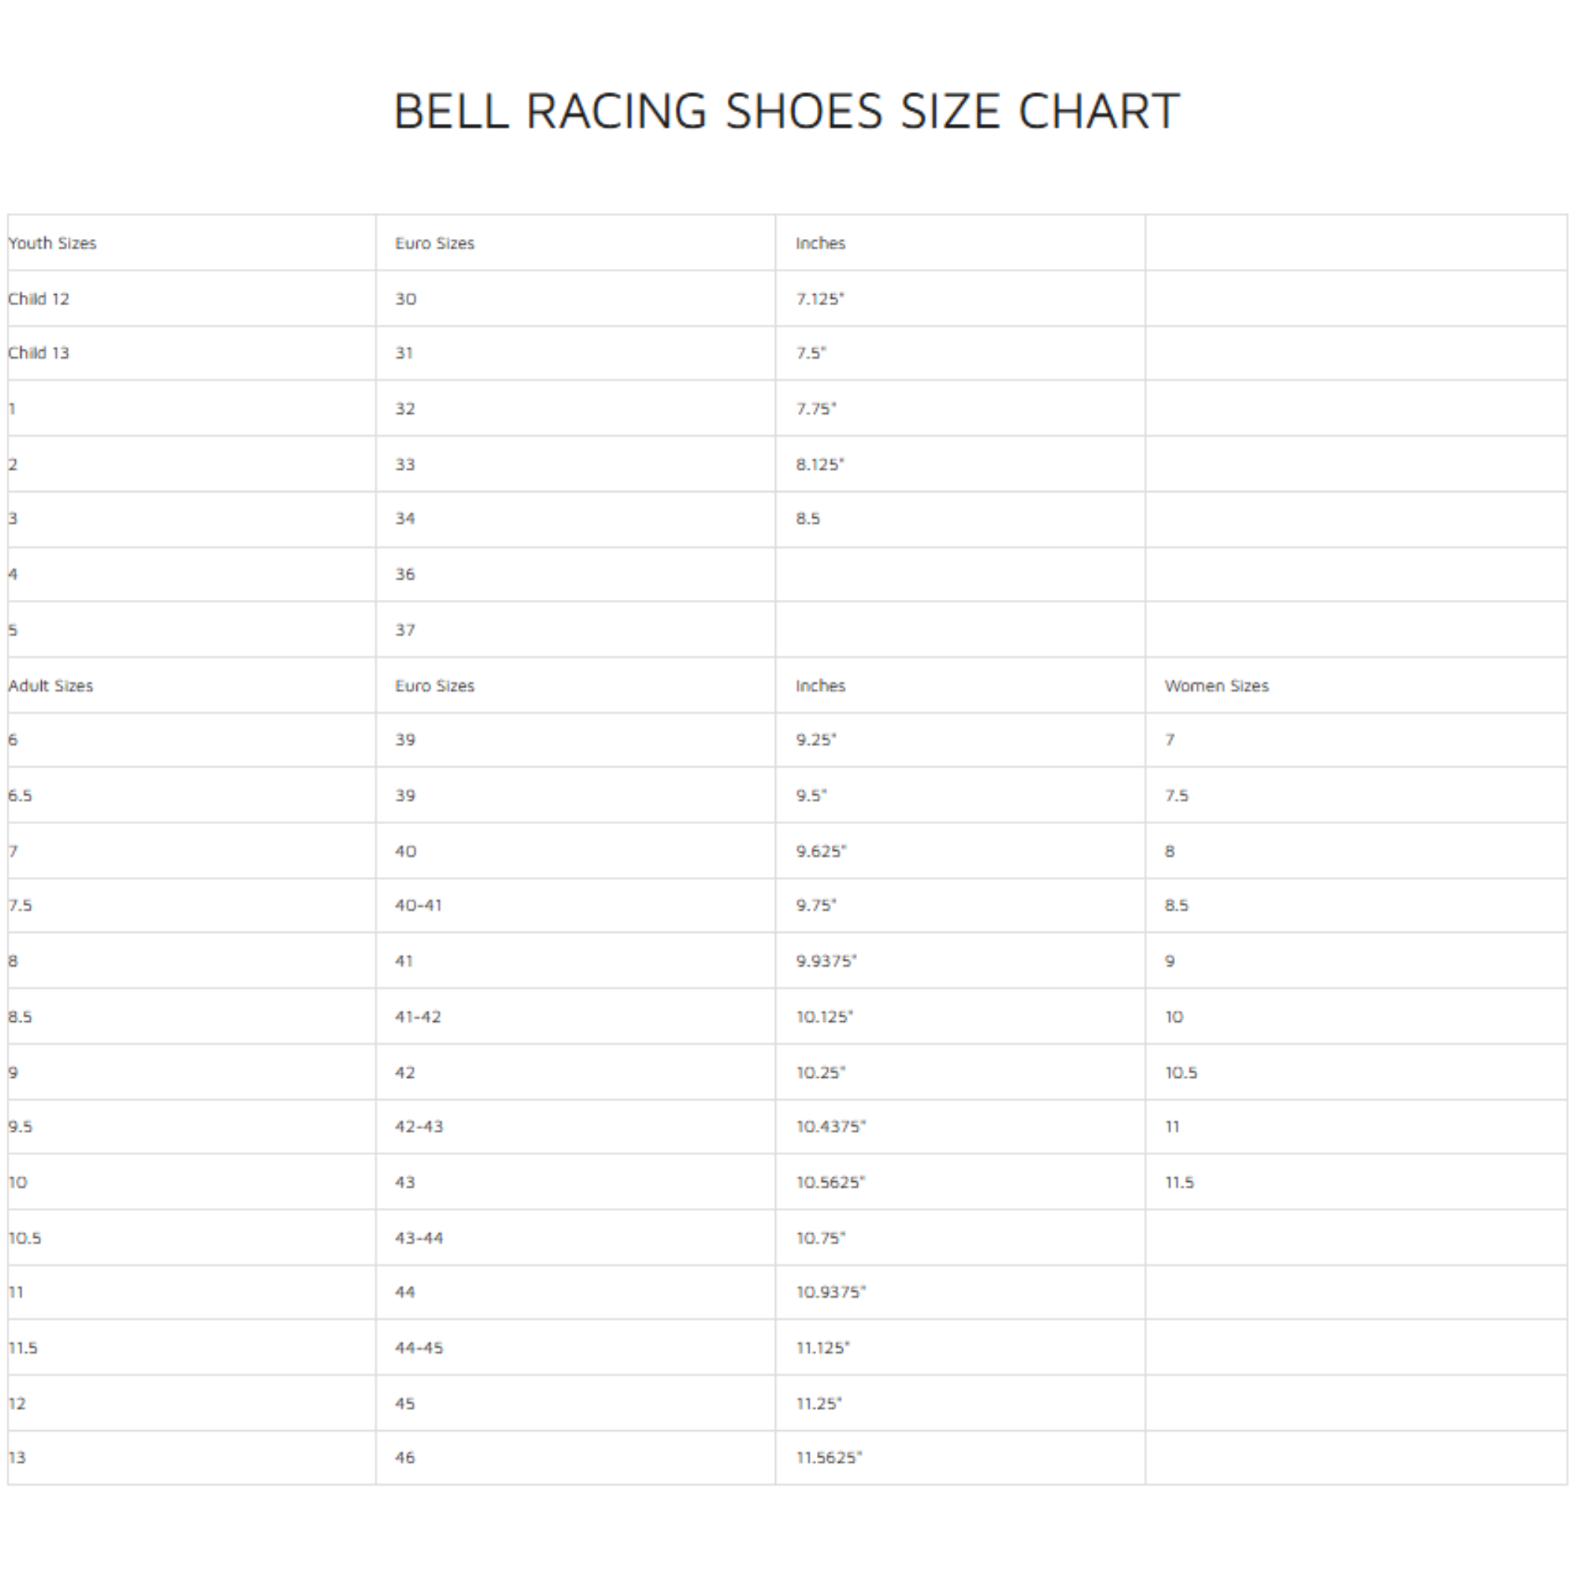Pick the 43-44 Euro size cell
This screenshot has height=1577, width=1577.
click(419, 1238)
